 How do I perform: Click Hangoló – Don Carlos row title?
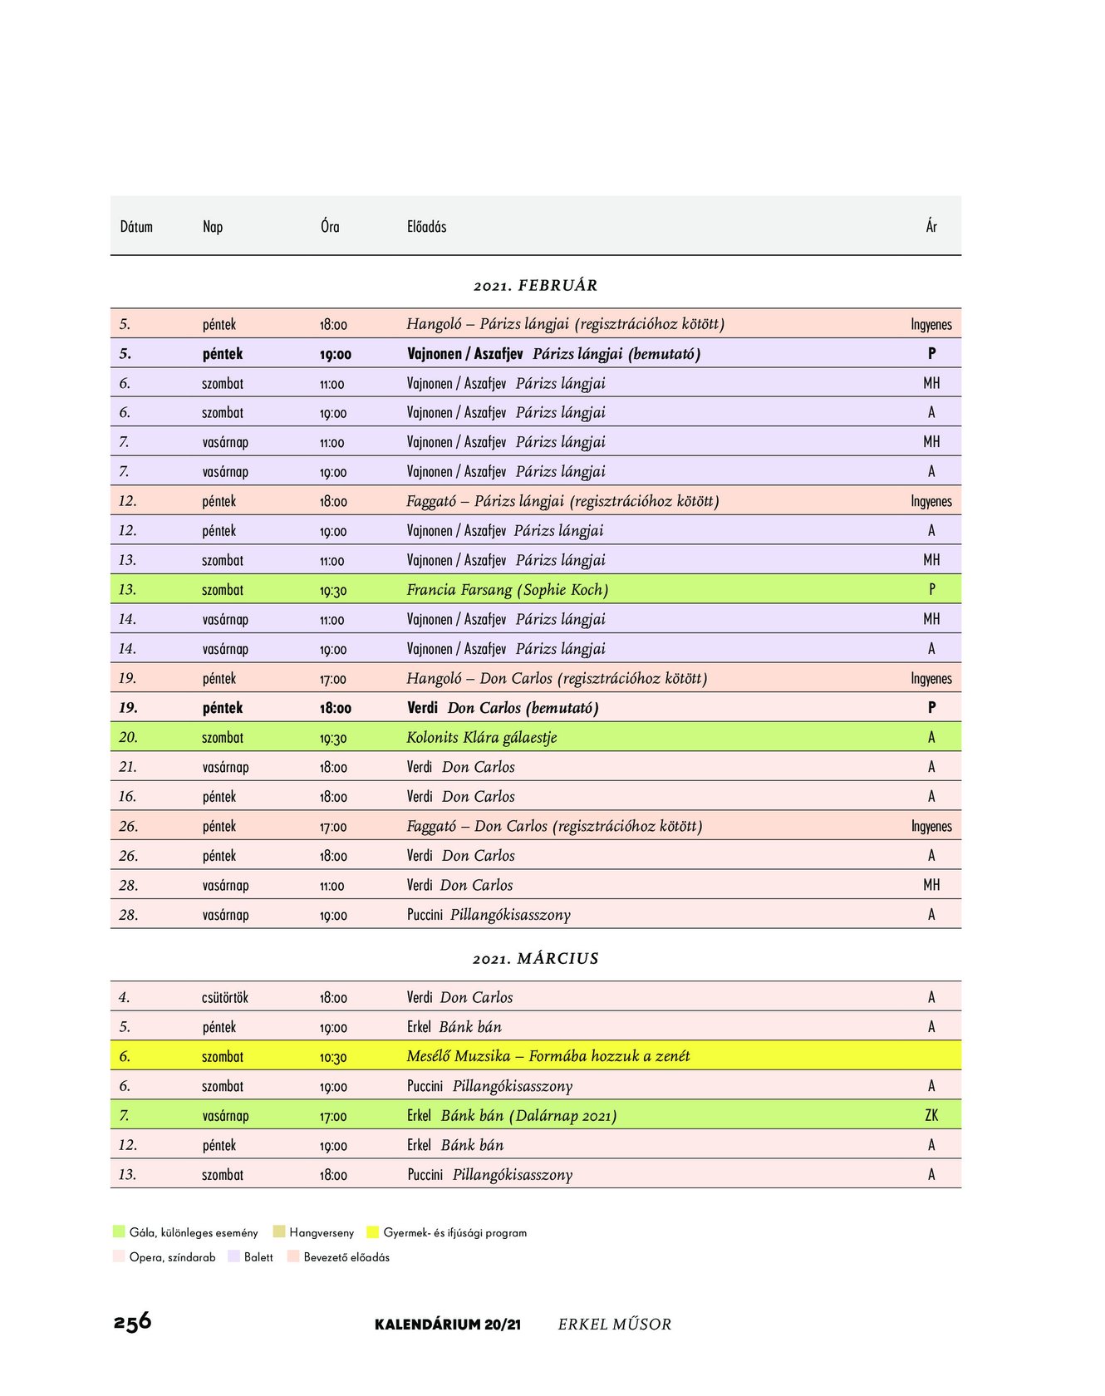click(x=557, y=678)
